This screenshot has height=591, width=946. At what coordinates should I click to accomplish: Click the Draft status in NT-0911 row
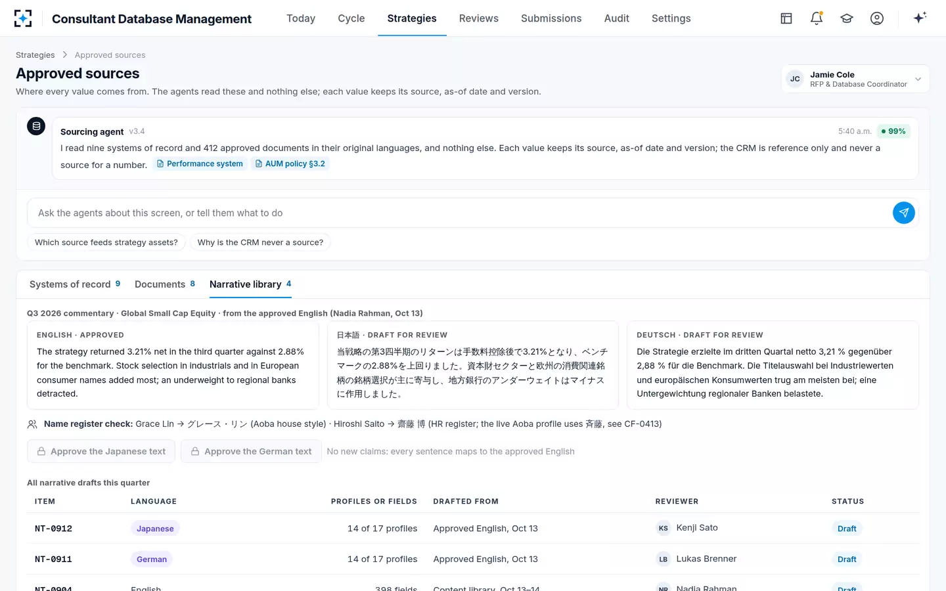pyautogui.click(x=847, y=559)
